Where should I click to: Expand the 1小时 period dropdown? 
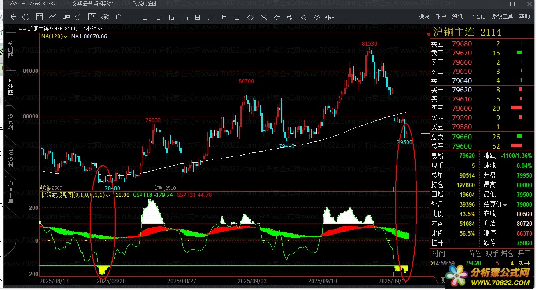tap(92, 29)
